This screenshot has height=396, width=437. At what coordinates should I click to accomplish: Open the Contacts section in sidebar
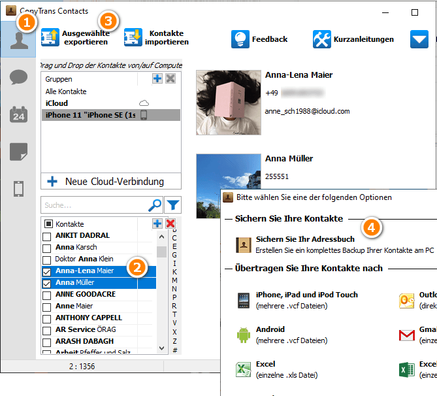click(18, 40)
